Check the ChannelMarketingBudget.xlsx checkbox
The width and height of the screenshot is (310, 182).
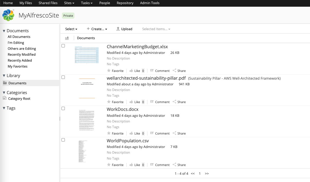point(63,46)
